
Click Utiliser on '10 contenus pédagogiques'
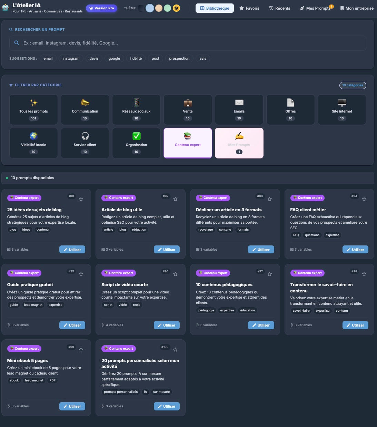click(261, 325)
